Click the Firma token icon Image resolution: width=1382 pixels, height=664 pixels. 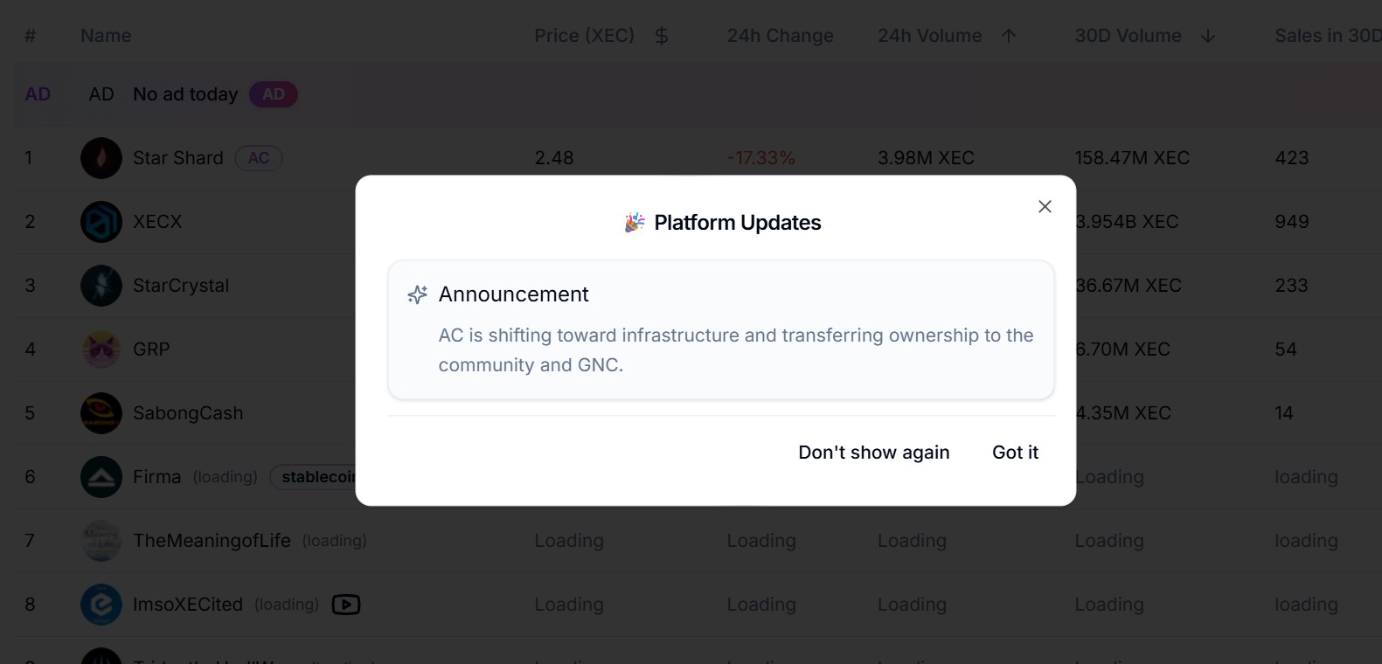point(101,477)
